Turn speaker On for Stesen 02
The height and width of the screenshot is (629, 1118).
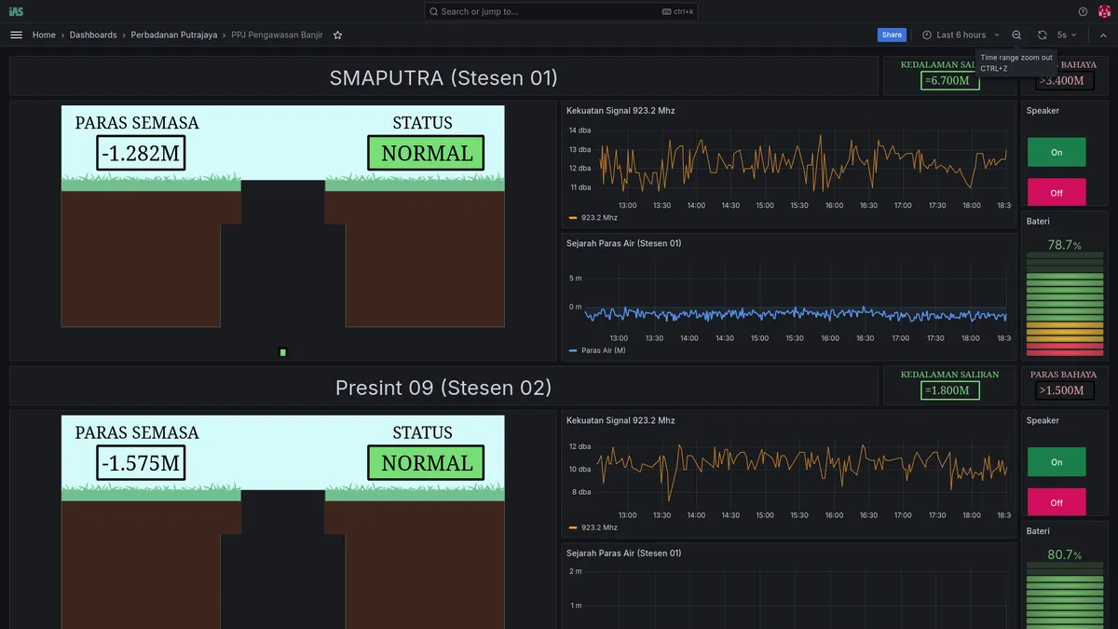coord(1057,462)
